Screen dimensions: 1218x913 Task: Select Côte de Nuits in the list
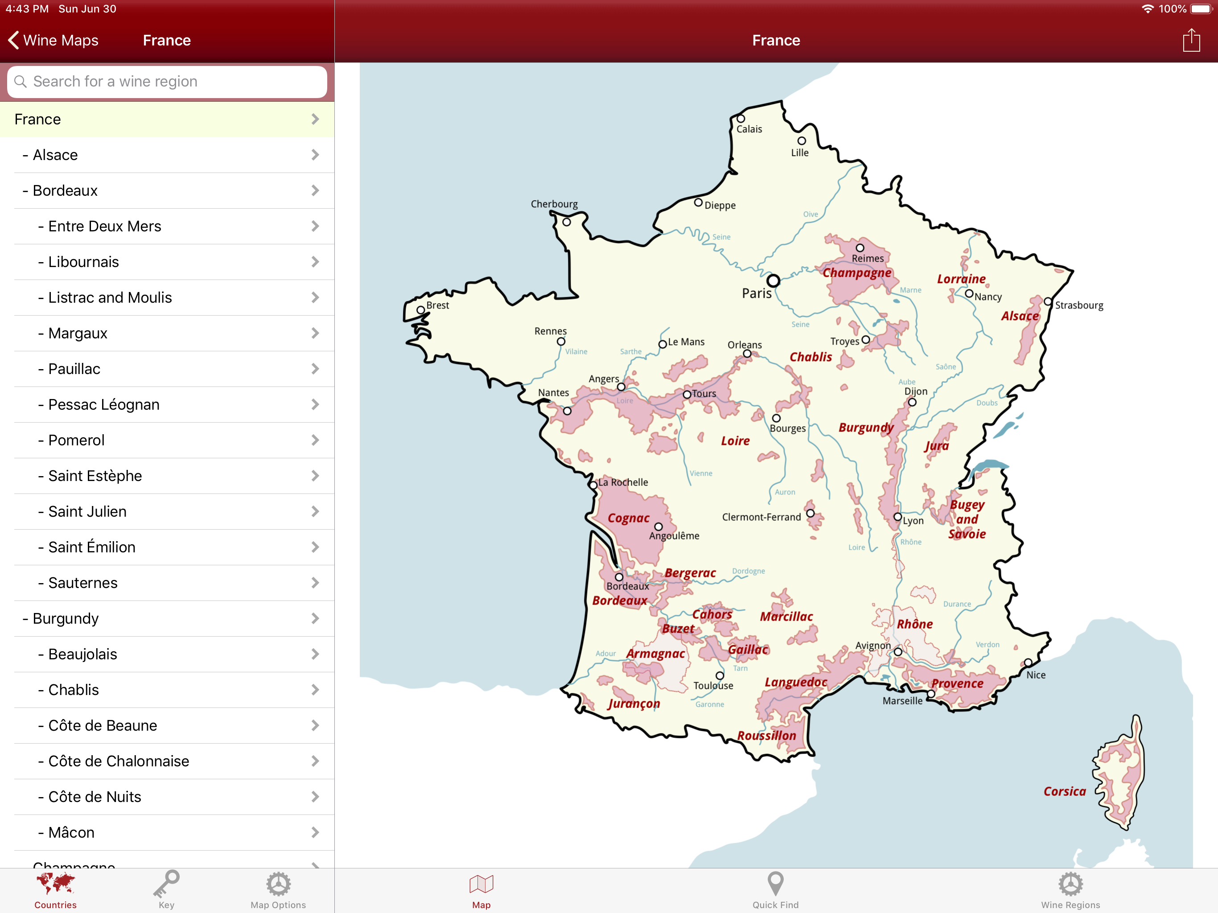tap(95, 796)
